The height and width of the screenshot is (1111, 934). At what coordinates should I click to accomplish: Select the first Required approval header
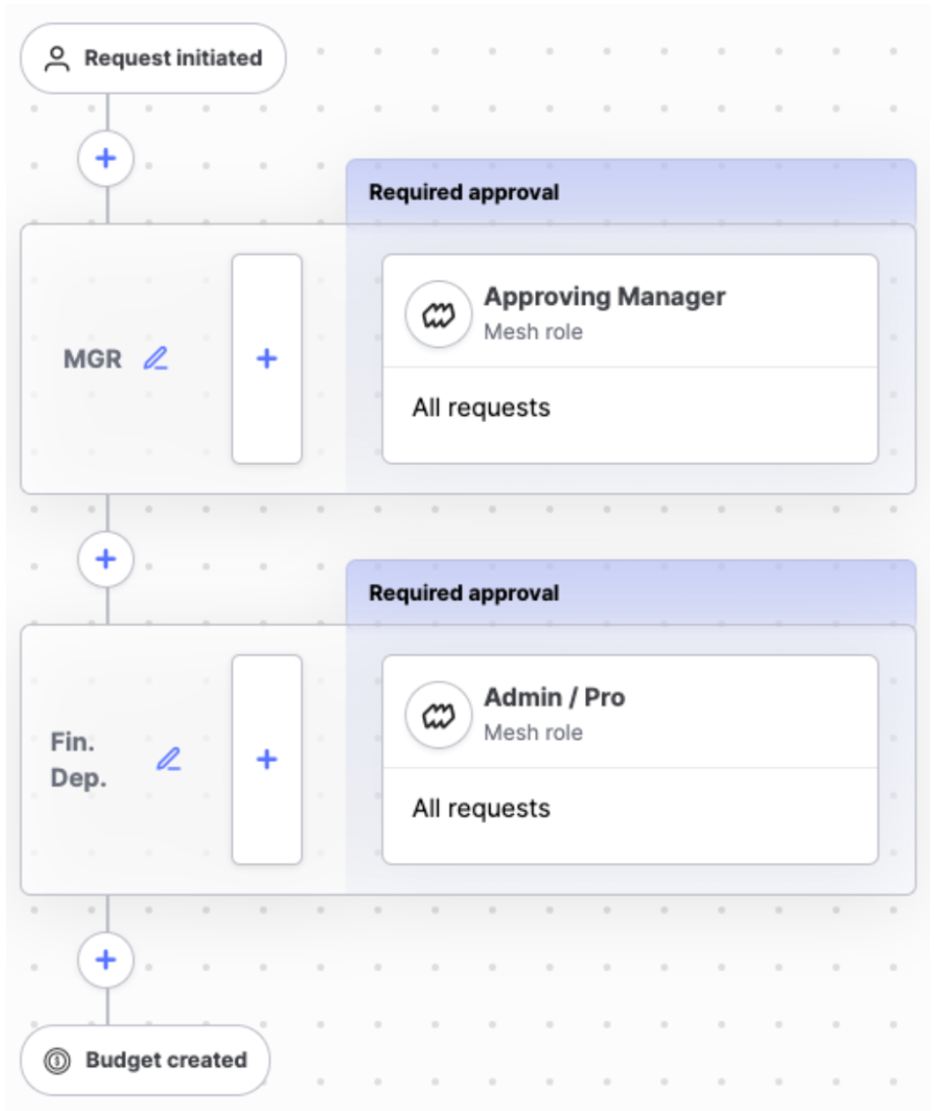[x=631, y=192]
